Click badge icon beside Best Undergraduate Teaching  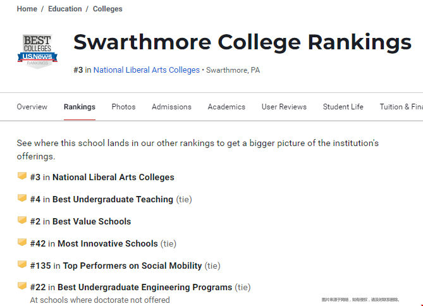tap(22, 199)
